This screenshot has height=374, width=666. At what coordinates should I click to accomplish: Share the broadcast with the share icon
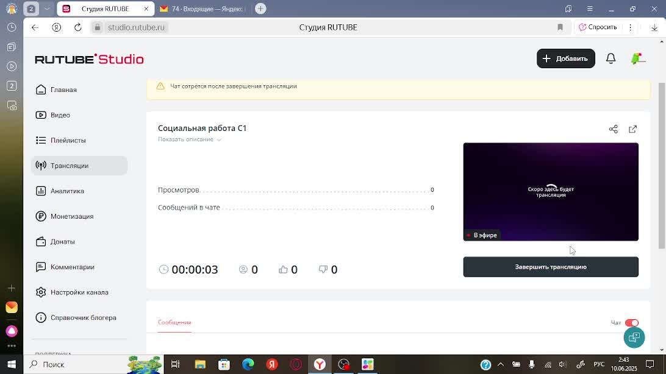(x=614, y=129)
